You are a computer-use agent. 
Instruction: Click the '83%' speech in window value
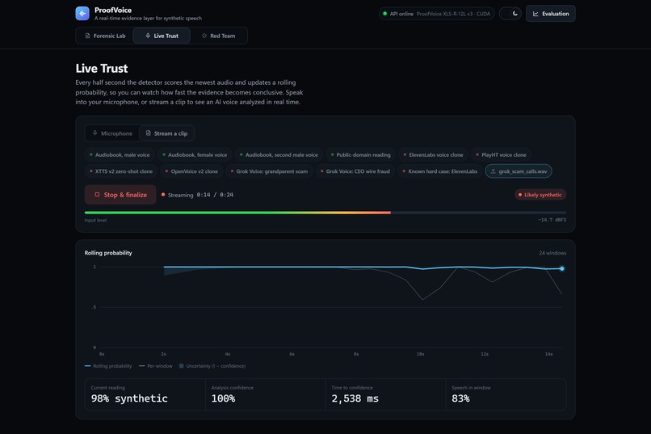460,398
